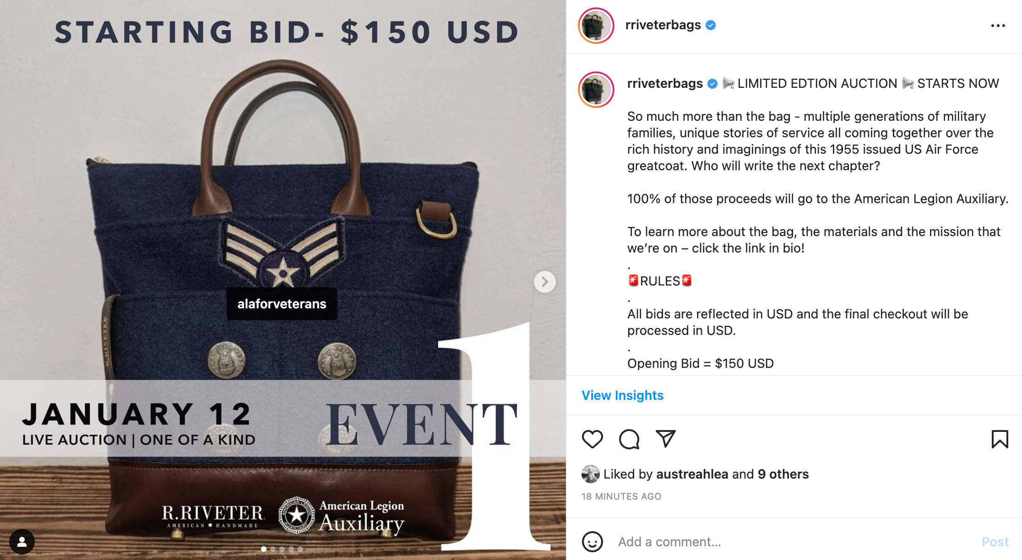Screen dimensions: 1022x560
Task: Open comments with speech bubble icon
Action: 629,439
